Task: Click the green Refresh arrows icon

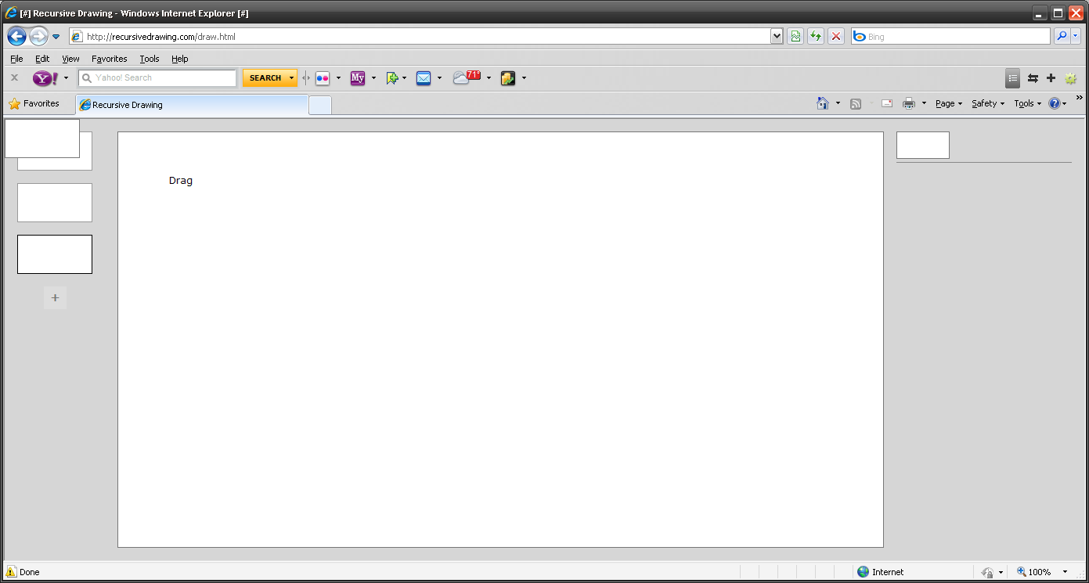Action: tap(816, 36)
